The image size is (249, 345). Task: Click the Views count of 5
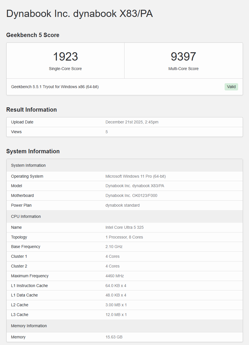click(106, 132)
